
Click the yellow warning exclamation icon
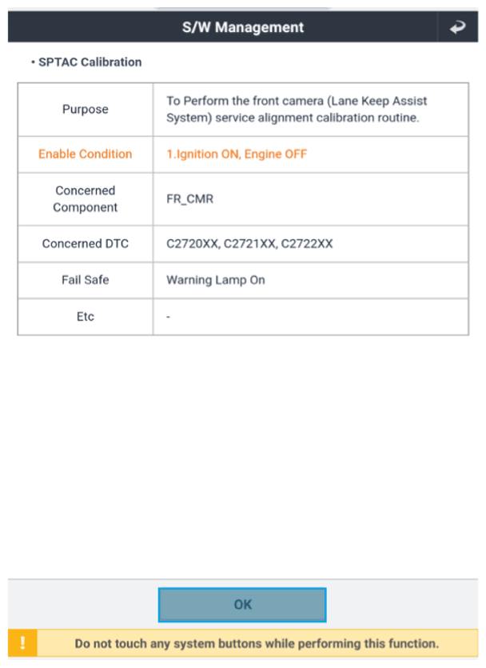tap(22, 642)
